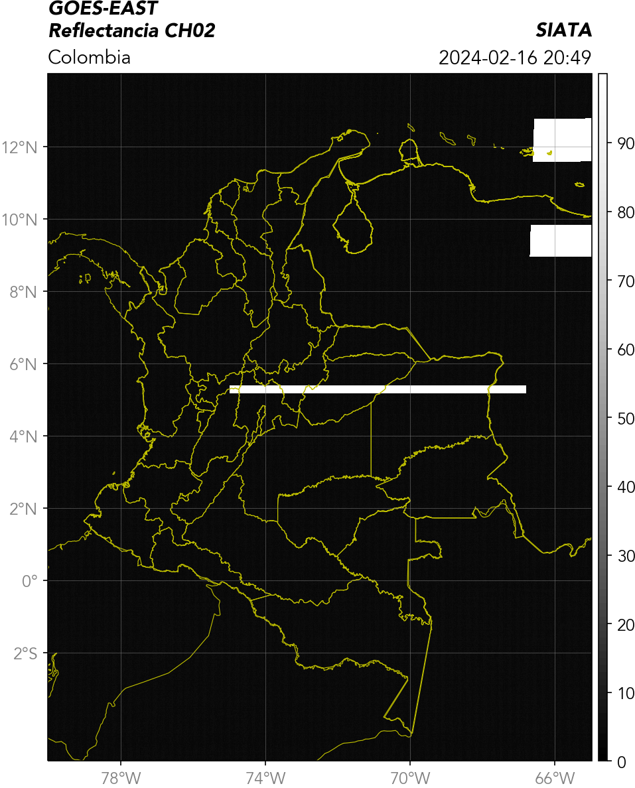
Task: Click the Reflectancia CH02 heading
Action: pos(132,31)
